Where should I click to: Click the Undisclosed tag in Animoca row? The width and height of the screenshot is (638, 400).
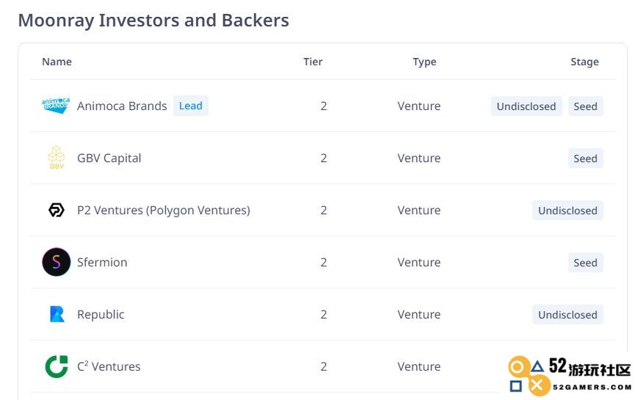point(526,106)
